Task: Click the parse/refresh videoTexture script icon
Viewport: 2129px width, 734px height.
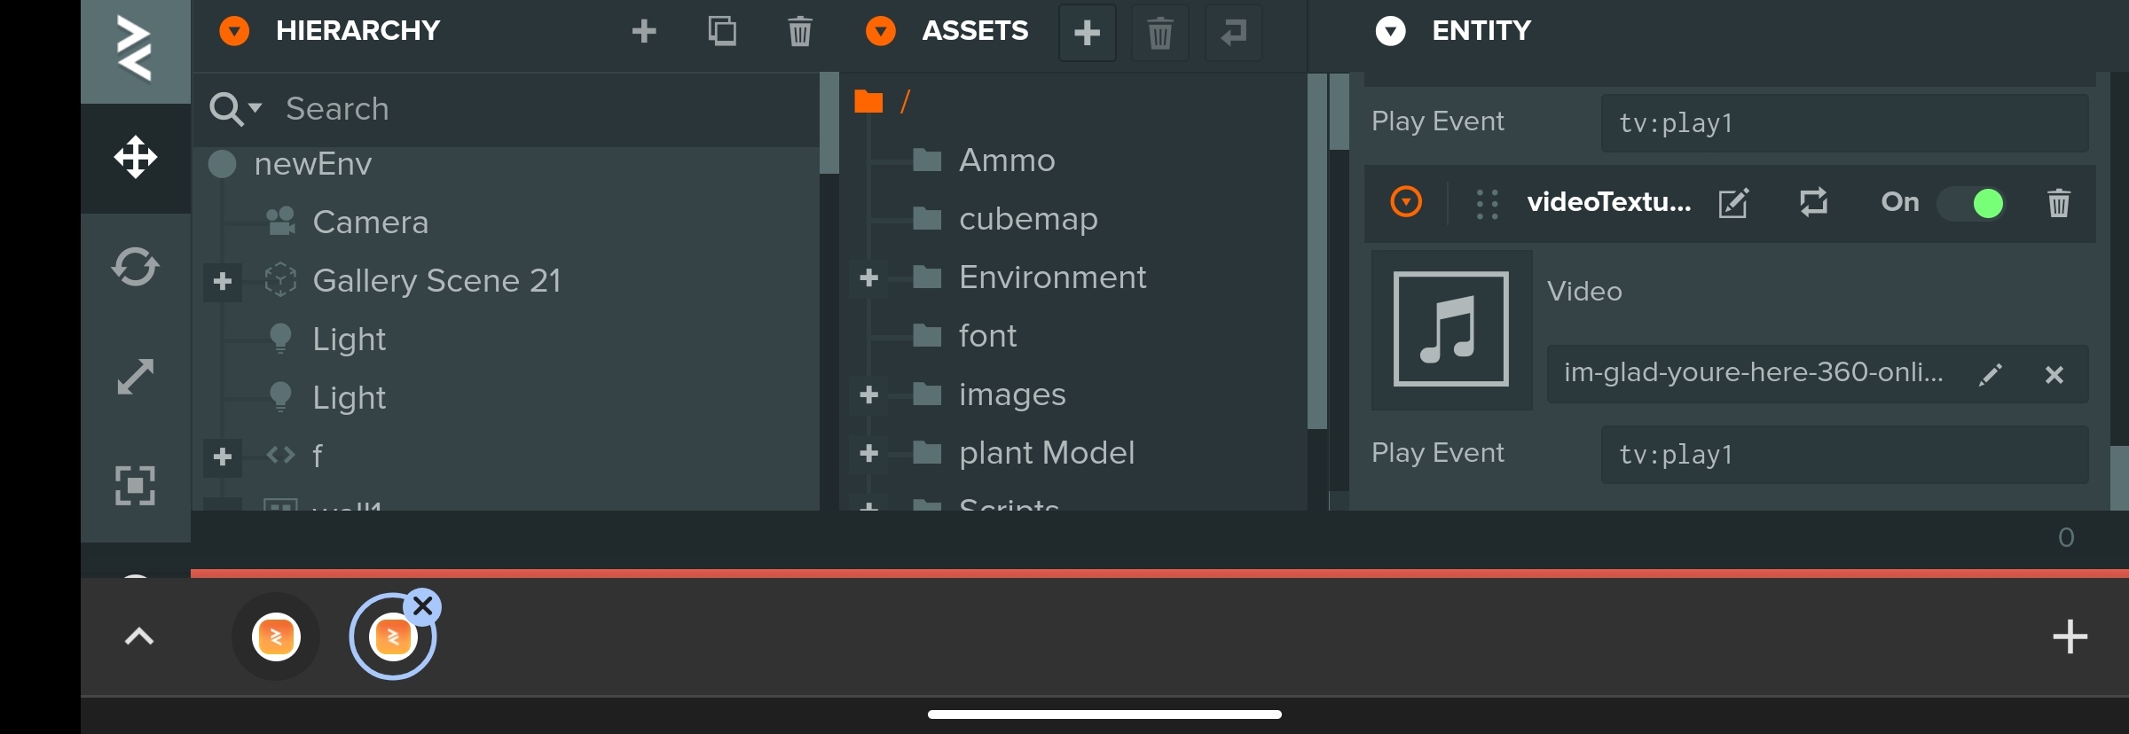Action: point(1813,203)
